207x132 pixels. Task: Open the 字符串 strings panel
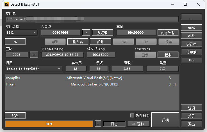click(x=191, y=44)
